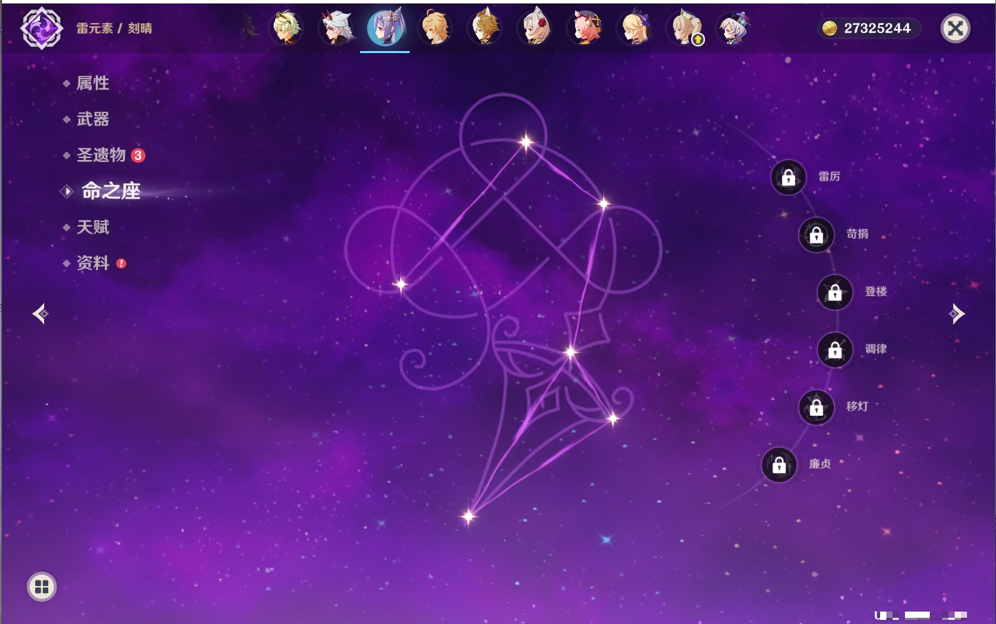
Task: Click the lock icon for 苛捐
Action: coord(817,234)
